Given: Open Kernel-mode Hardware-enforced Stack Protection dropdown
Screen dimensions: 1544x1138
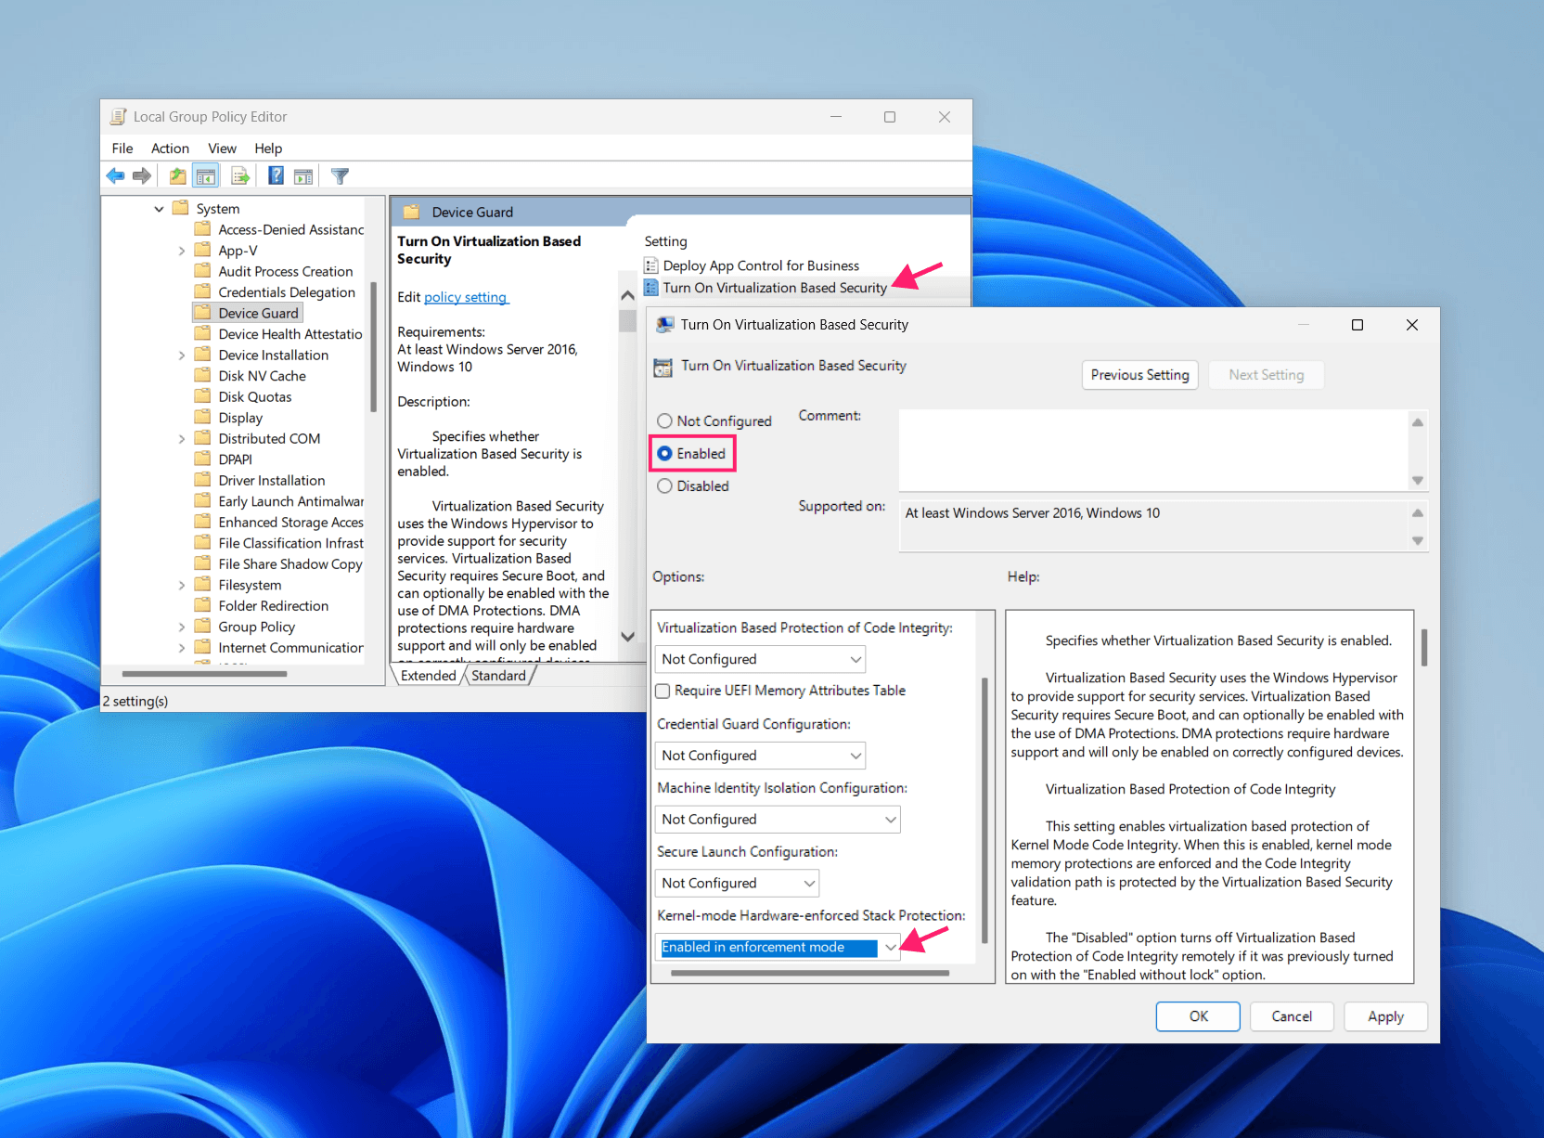Looking at the screenshot, I should [778, 947].
